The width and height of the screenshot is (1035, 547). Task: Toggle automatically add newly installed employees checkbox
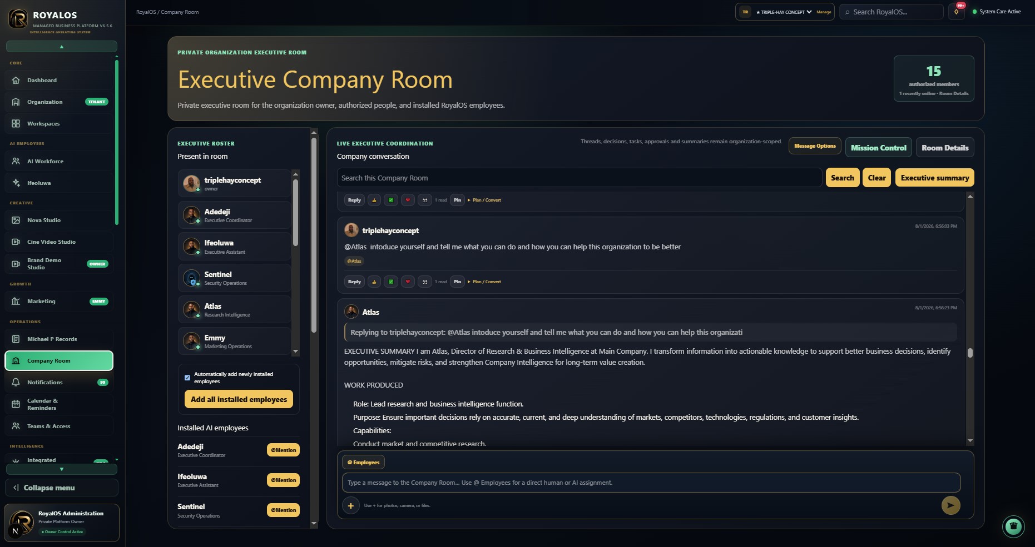187,378
